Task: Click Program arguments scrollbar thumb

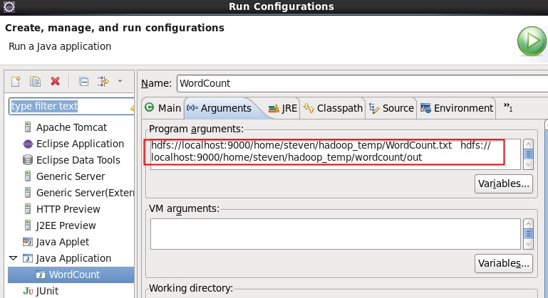Action: [x=529, y=154]
